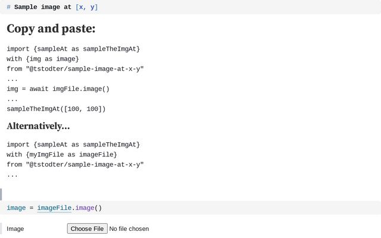Click the 'with {img as image}' code line
This screenshot has height=238, width=381.
point(43,59)
